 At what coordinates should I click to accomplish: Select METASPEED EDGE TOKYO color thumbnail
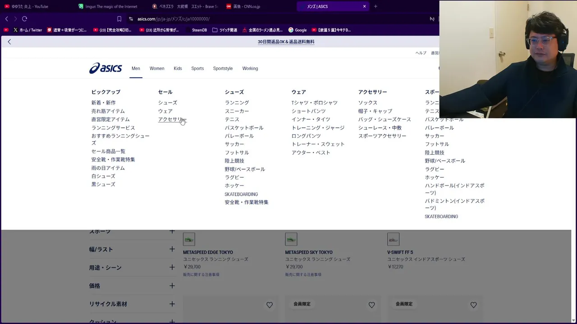[x=189, y=239]
